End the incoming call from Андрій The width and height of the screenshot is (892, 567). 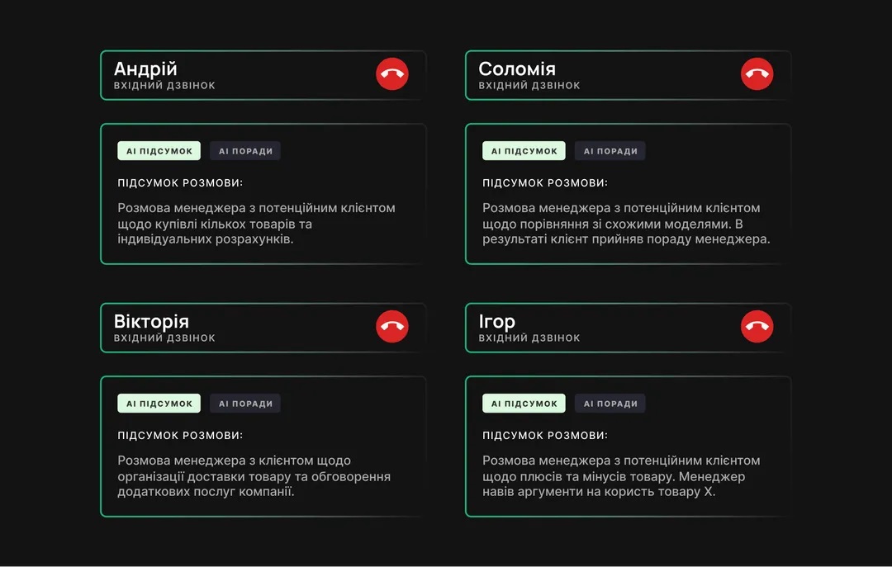(x=392, y=74)
